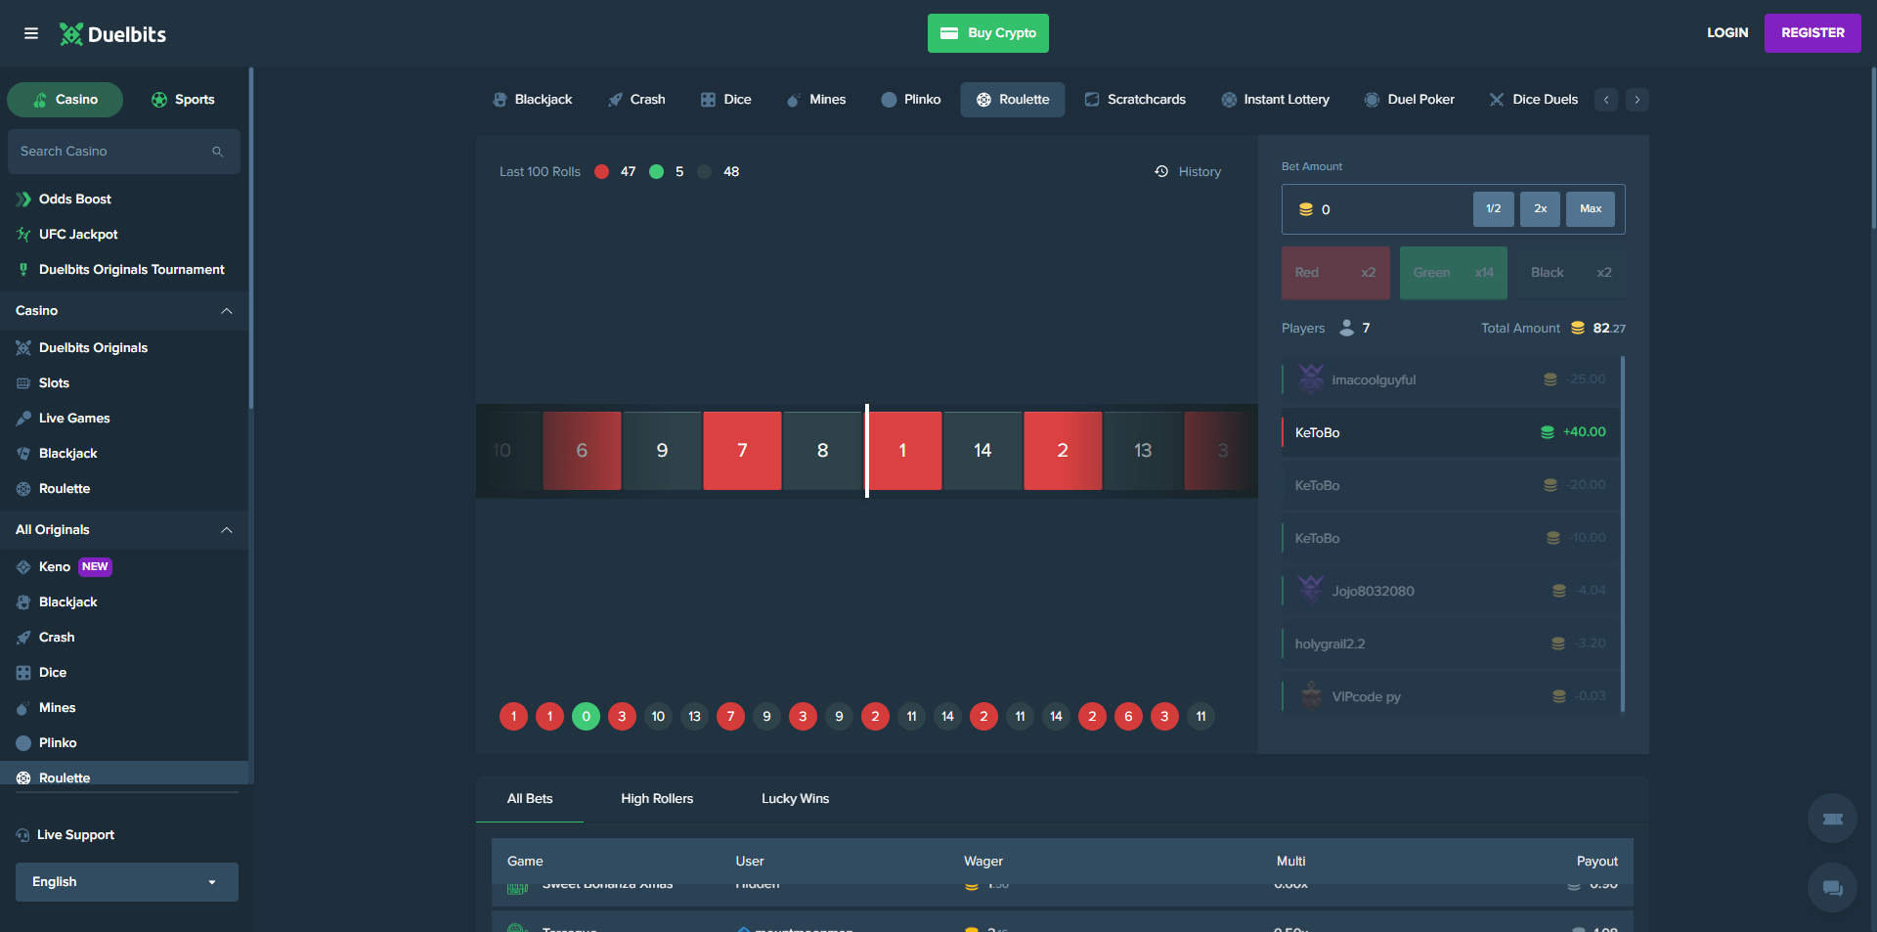Open the Plinko game tab
Viewport: 1877px width, 932px height.
[x=911, y=100]
